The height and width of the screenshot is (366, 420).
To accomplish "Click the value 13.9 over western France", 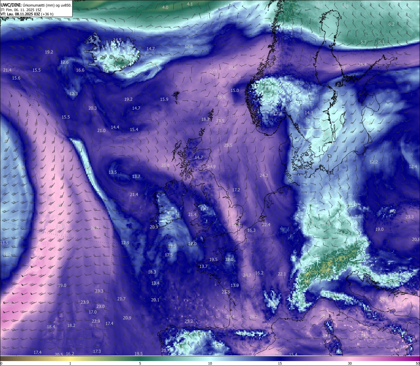I will coord(235,285).
